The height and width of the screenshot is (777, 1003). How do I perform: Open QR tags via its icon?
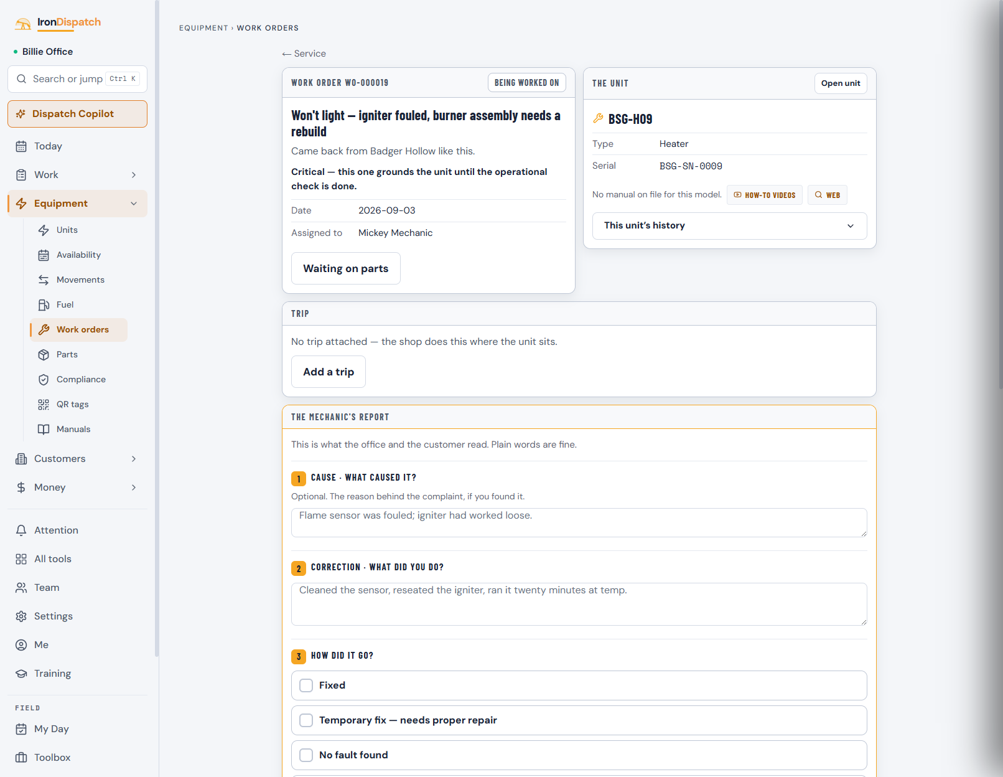click(x=44, y=405)
